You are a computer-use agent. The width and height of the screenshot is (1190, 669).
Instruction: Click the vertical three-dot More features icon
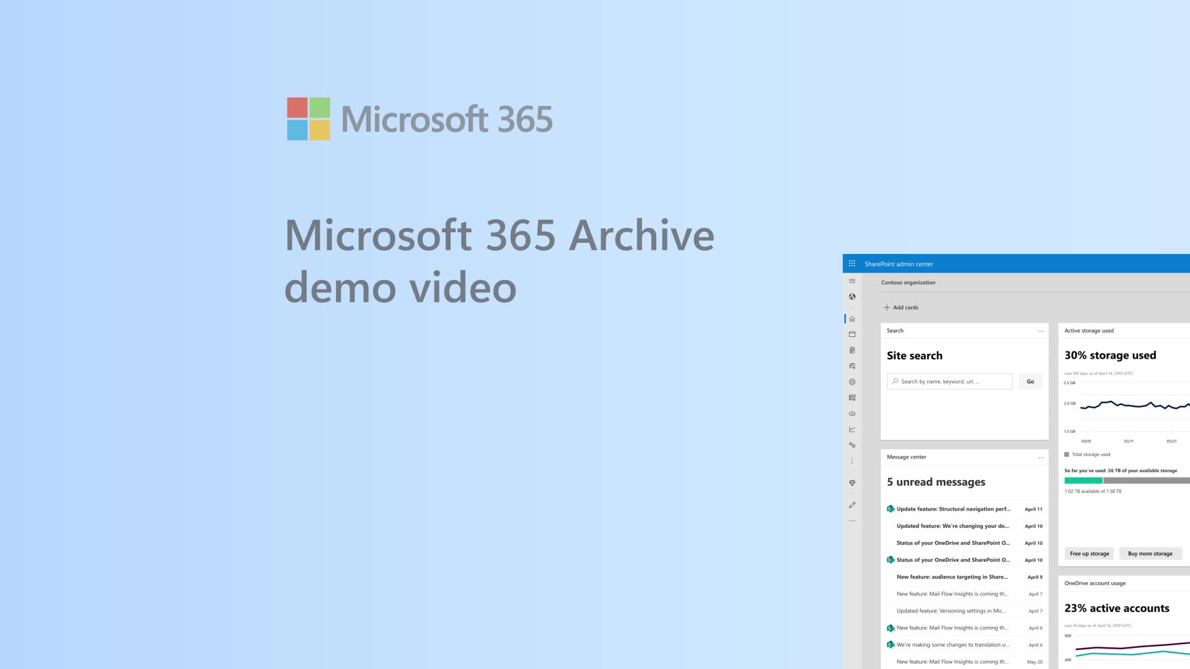click(x=852, y=461)
